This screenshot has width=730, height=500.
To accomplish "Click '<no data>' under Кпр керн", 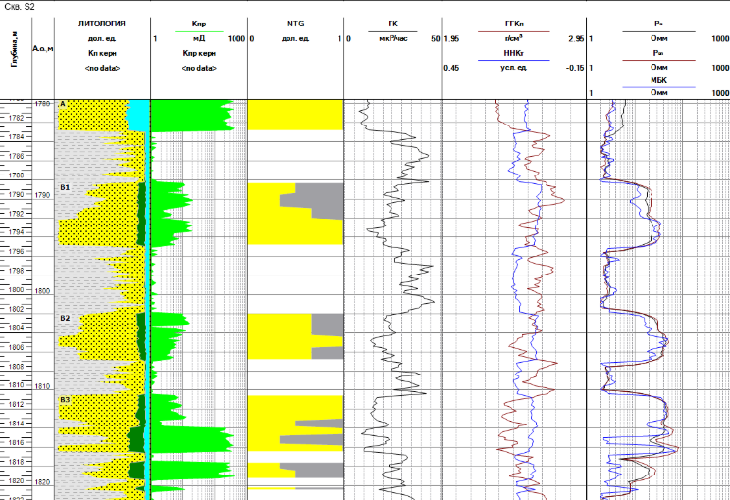I will [x=199, y=68].
